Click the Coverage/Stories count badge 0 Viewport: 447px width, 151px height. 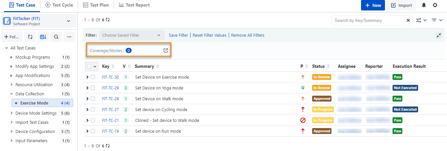[x=129, y=50]
